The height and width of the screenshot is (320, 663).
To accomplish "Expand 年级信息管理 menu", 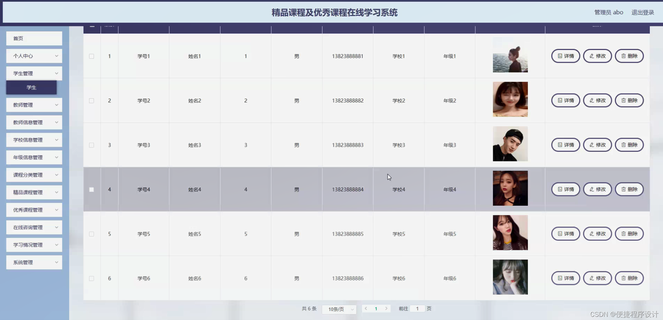I will point(34,157).
